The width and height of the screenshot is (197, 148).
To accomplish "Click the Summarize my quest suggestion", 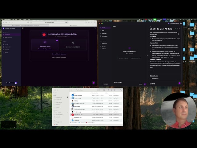I will [x=123, y=58].
